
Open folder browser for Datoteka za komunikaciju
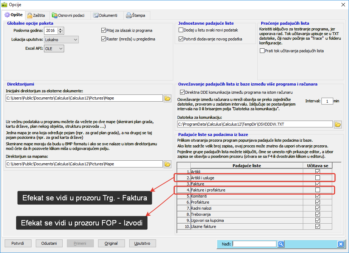pyautogui.click(x=338, y=124)
